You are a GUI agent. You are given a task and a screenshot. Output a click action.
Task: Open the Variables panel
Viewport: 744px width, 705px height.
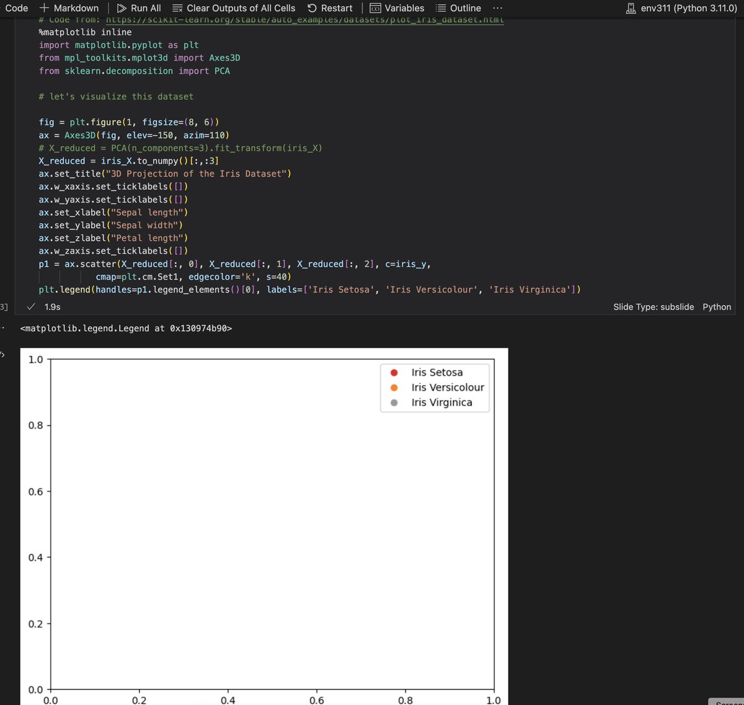397,8
